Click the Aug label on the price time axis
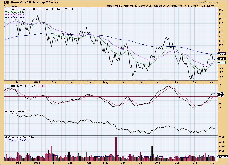Screen dimensions: 228x165 pyautogui.click(x=158, y=82)
